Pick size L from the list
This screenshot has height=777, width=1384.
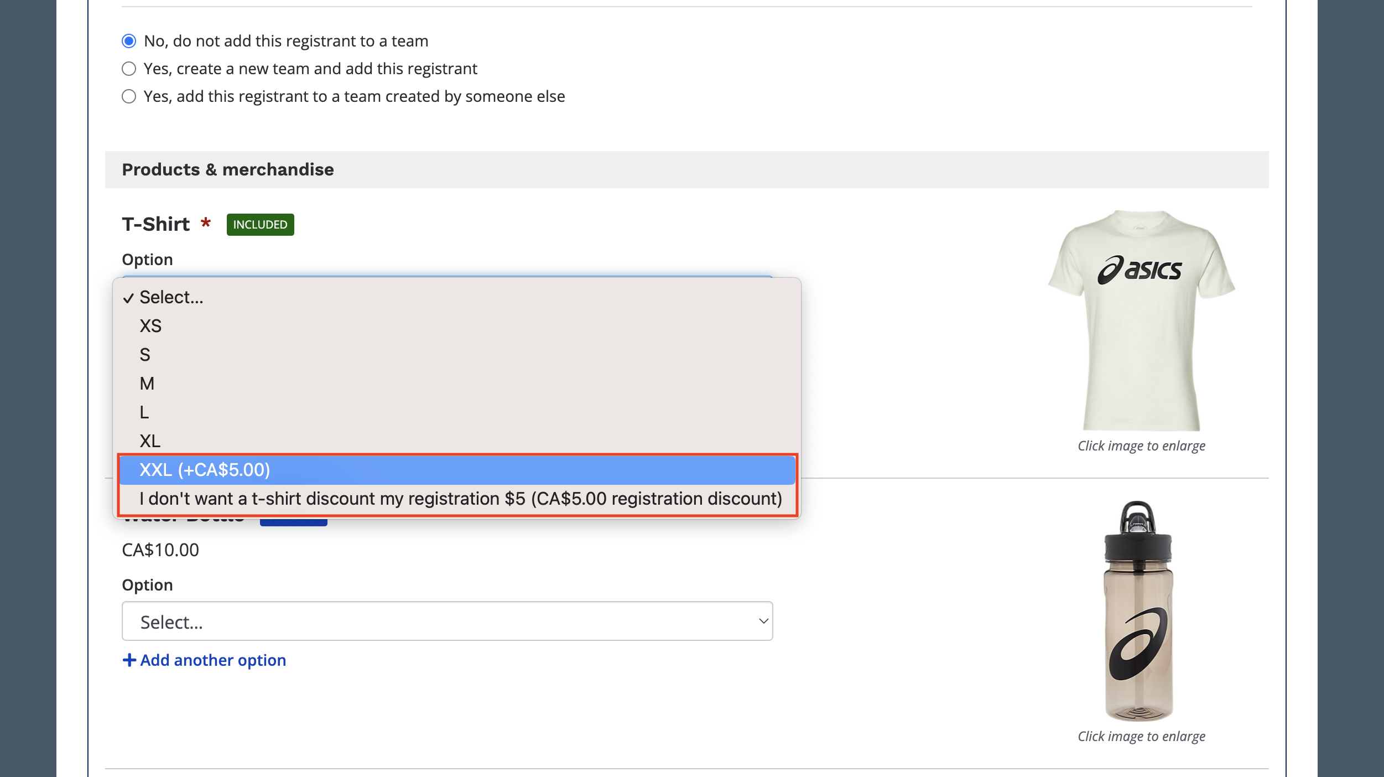(144, 412)
